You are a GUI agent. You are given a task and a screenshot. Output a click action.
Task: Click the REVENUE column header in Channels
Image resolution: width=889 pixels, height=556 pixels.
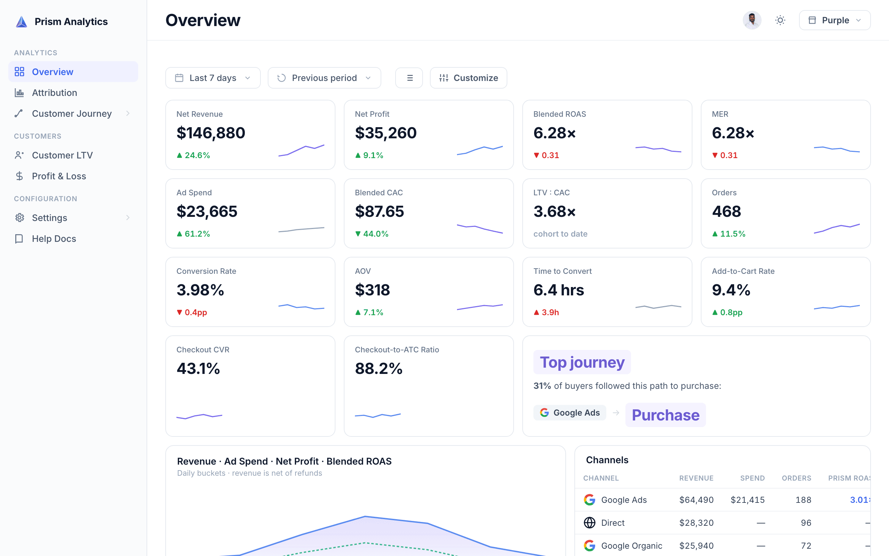coord(696,478)
